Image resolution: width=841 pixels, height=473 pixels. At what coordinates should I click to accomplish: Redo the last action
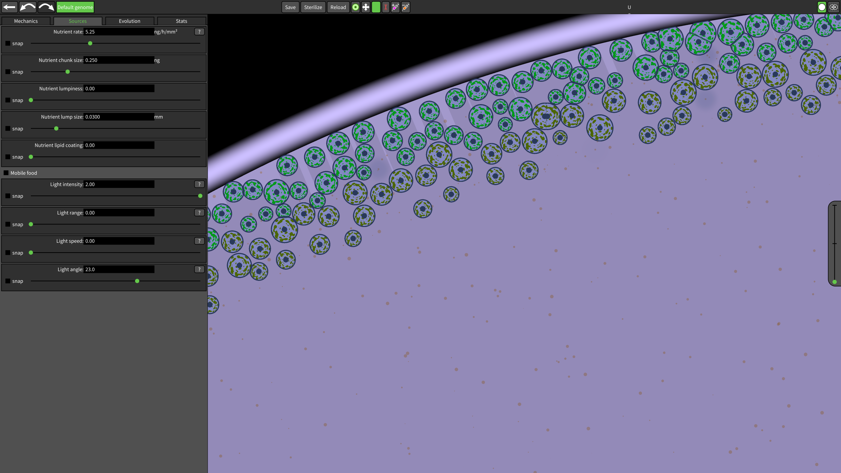(x=46, y=7)
